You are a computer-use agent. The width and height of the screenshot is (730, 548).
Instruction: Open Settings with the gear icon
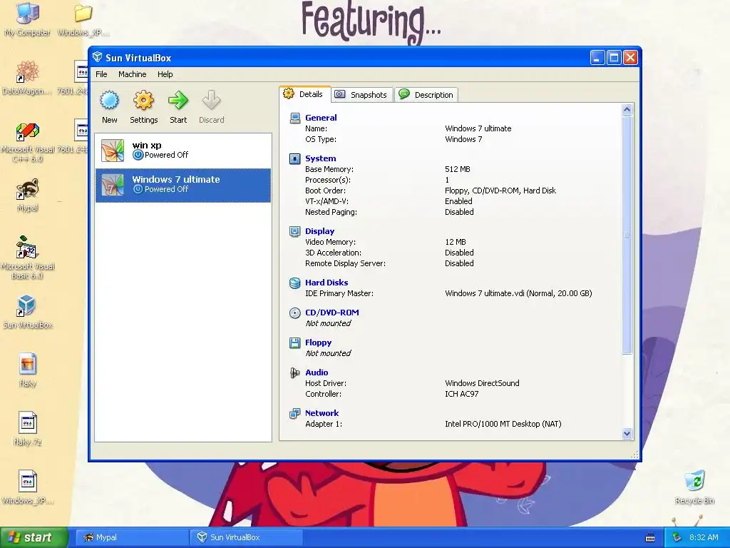click(143, 100)
